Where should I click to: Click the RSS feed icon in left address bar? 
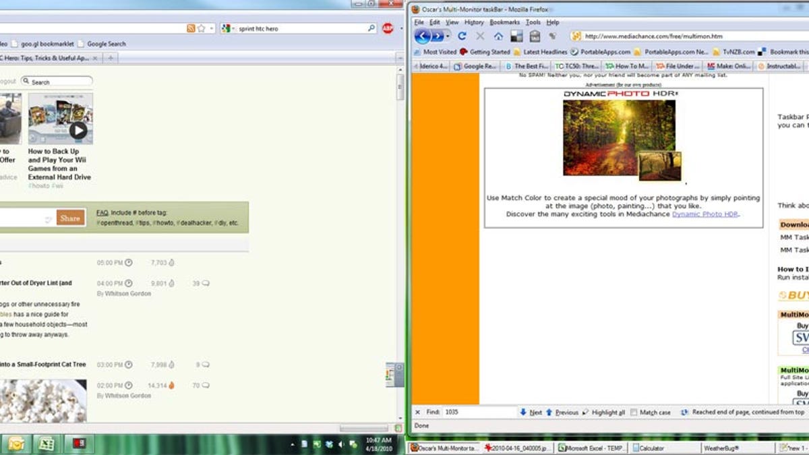click(x=191, y=28)
